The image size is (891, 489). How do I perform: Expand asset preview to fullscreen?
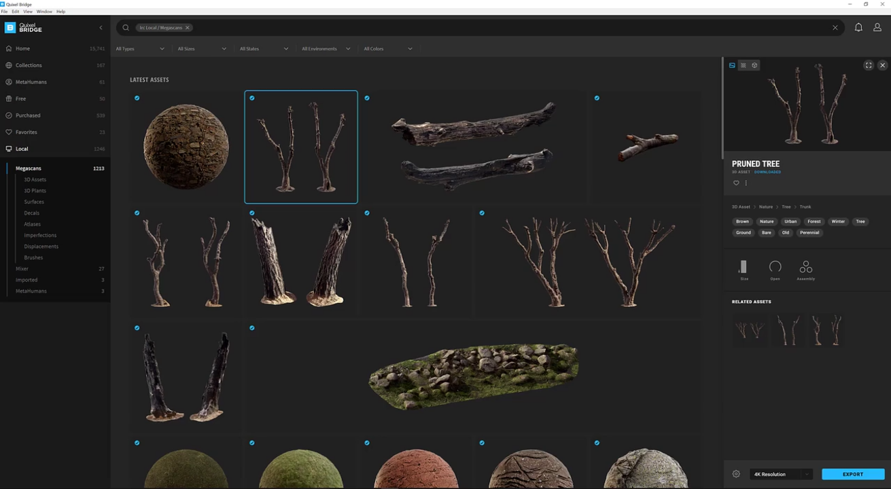[869, 65]
